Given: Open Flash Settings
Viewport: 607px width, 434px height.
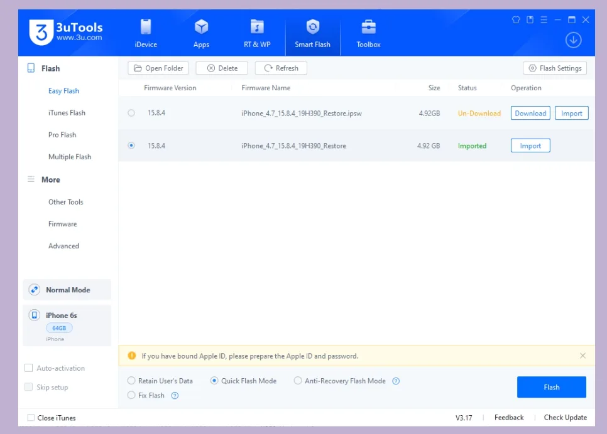Looking at the screenshot, I should [x=555, y=68].
